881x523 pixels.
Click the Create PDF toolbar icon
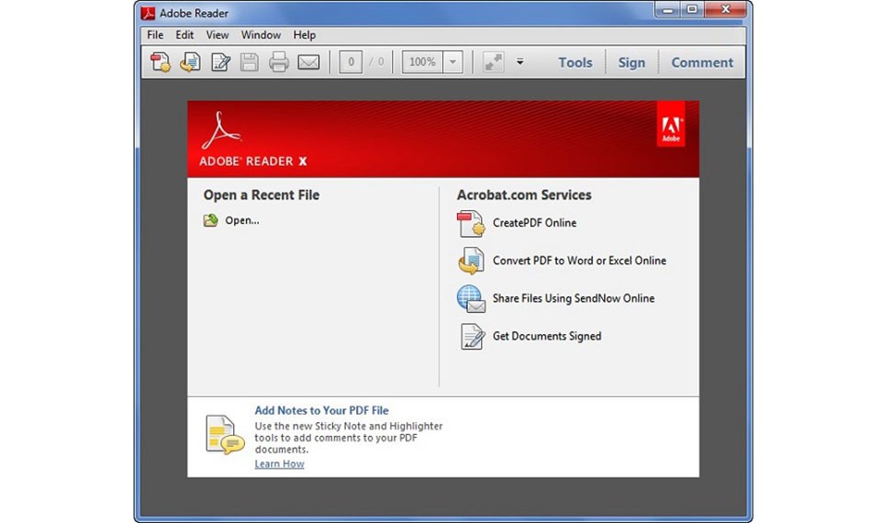161,61
